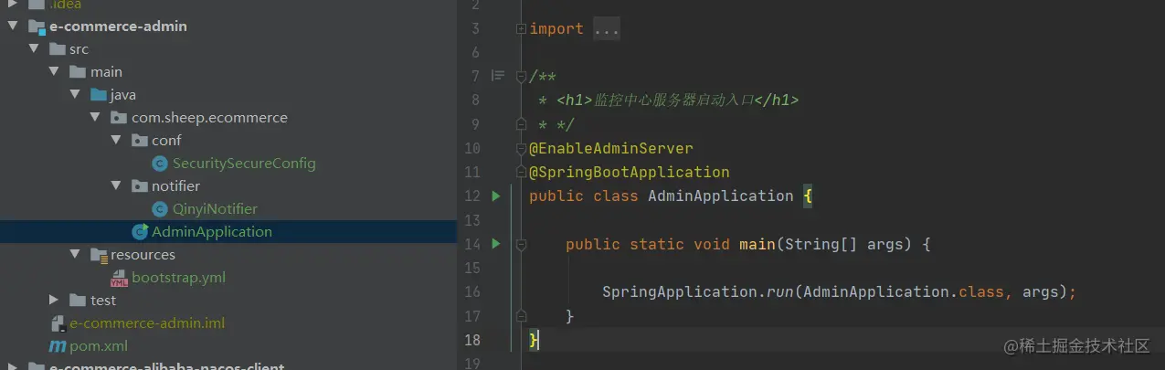Click the resources folder icon
This screenshot has height=370, width=1165.
(x=98, y=255)
